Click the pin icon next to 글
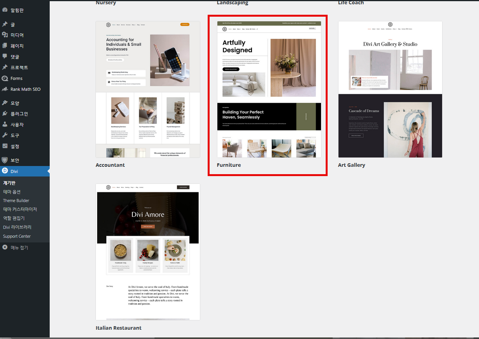 [x=5, y=24]
